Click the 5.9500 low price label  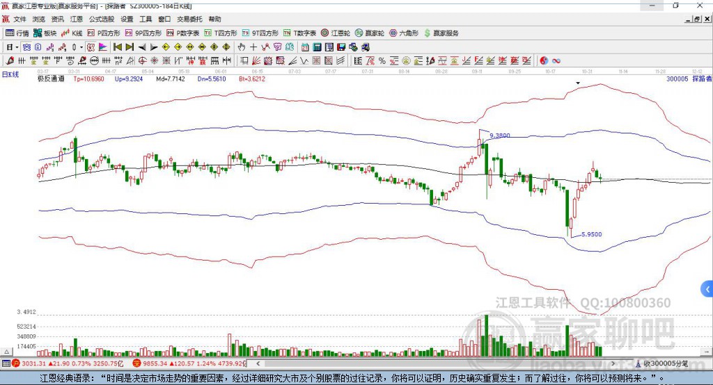click(592, 234)
